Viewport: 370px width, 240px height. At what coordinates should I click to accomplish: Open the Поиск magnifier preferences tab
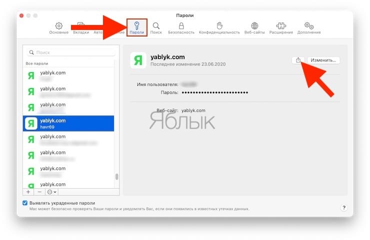coord(156,28)
